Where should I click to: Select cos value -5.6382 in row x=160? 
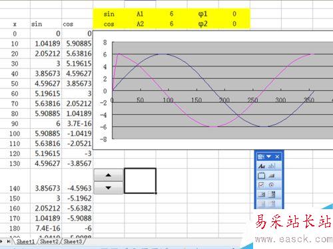[x=77, y=208]
